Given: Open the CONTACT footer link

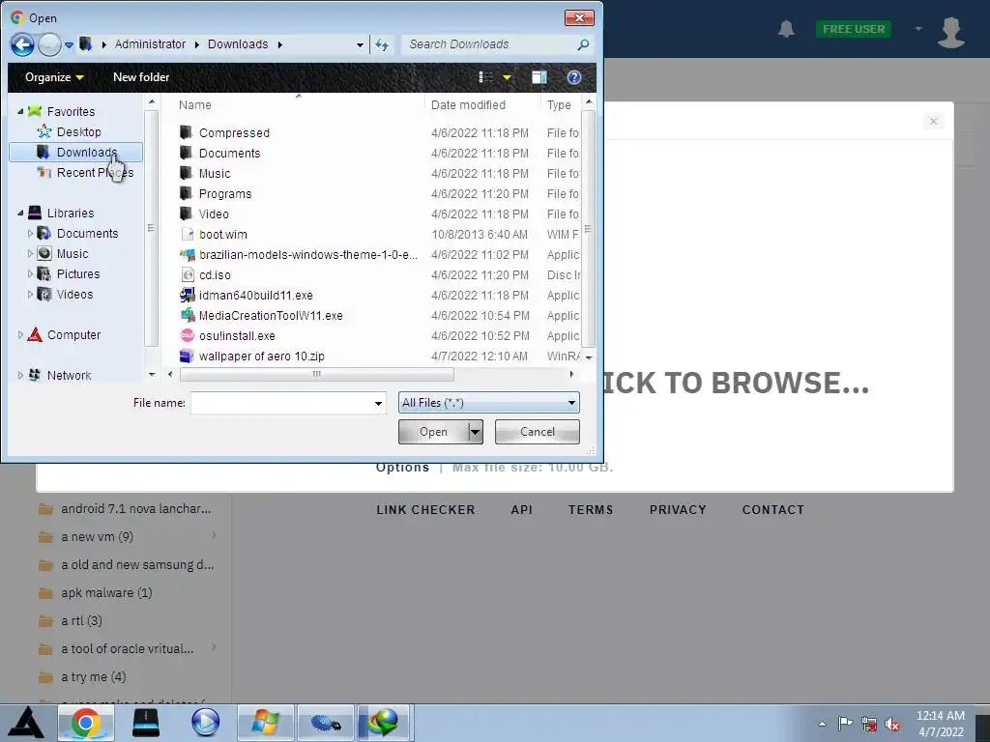Looking at the screenshot, I should 773,510.
